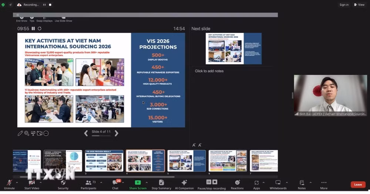Stop the meeting recording in the bottom toolbar
The width and height of the screenshot is (370, 194).
click(215, 182)
